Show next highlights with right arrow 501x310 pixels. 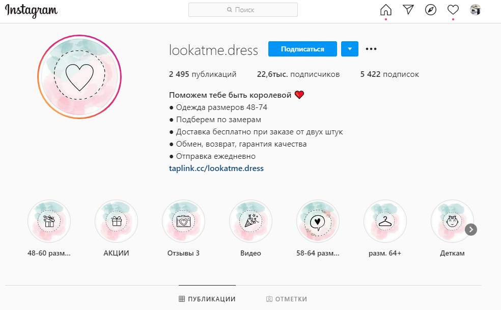[471, 230]
